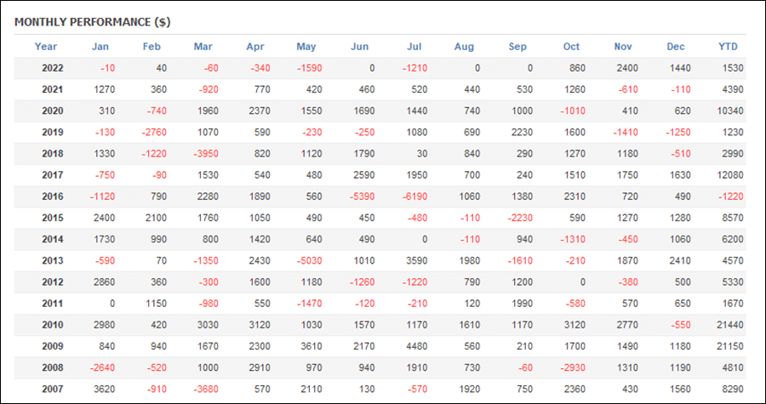Click the 2010 Mar value 3030
This screenshot has width=766, height=404.
(208, 325)
